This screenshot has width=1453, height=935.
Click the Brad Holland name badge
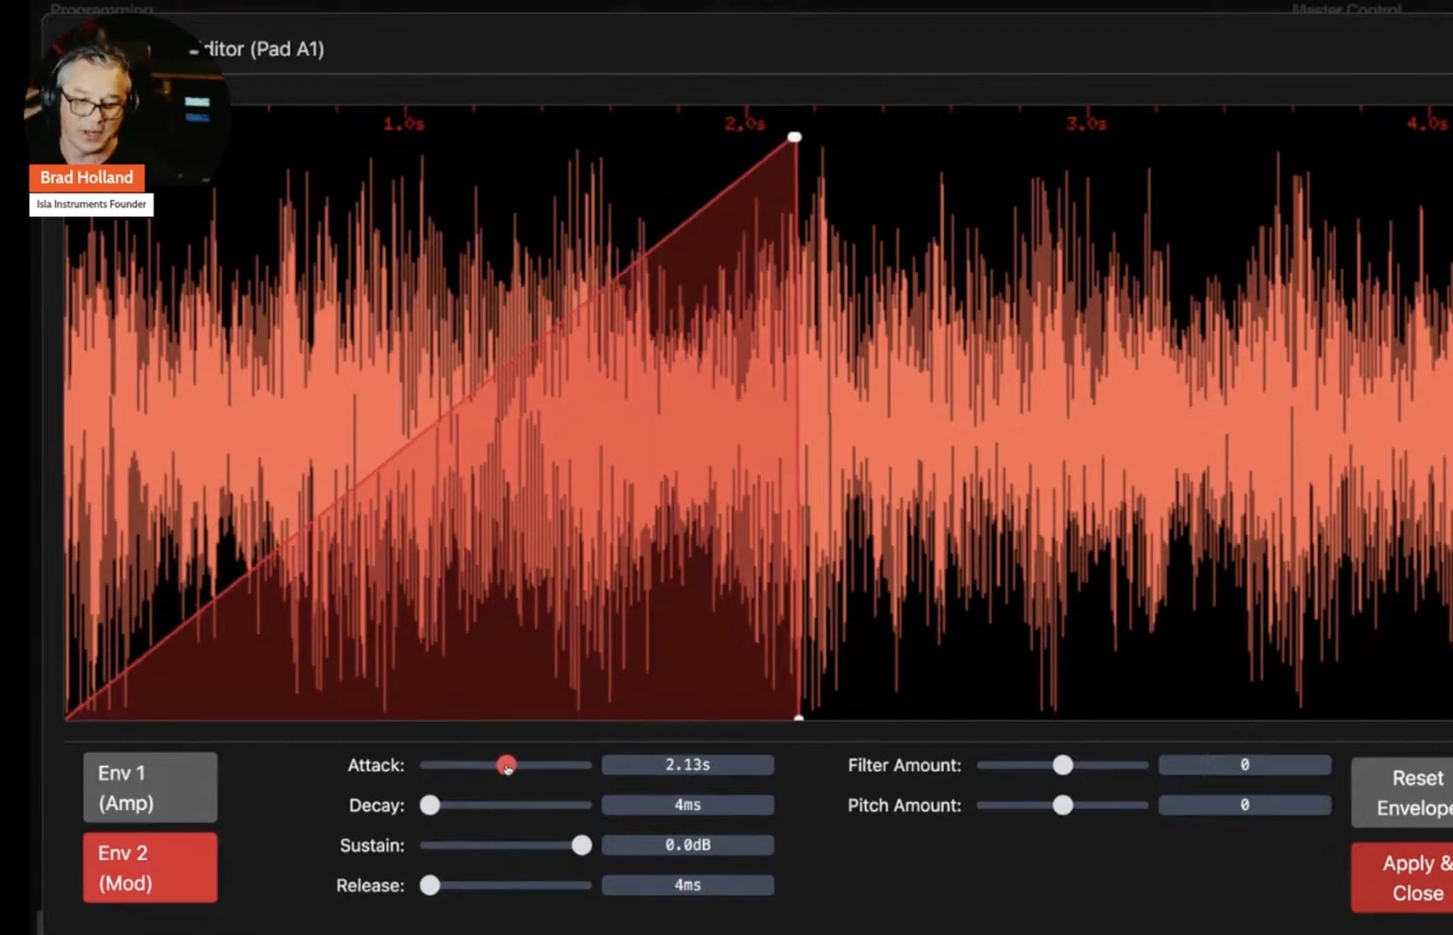tap(87, 178)
